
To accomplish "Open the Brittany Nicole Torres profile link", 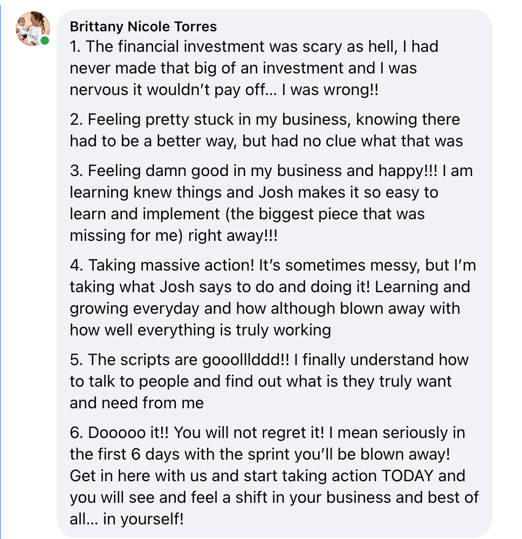I will [143, 26].
